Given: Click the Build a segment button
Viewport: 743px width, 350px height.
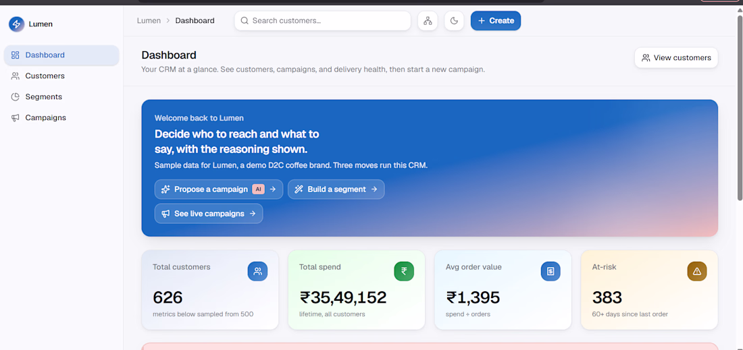Looking at the screenshot, I should tap(336, 189).
